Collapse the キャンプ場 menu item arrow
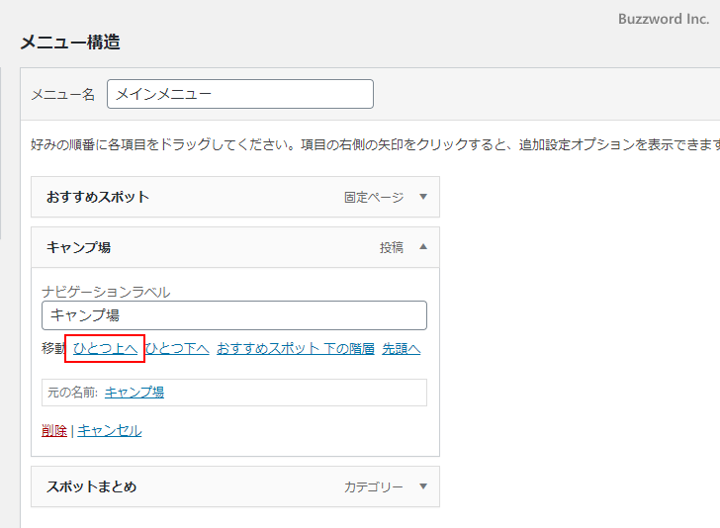 (x=423, y=247)
